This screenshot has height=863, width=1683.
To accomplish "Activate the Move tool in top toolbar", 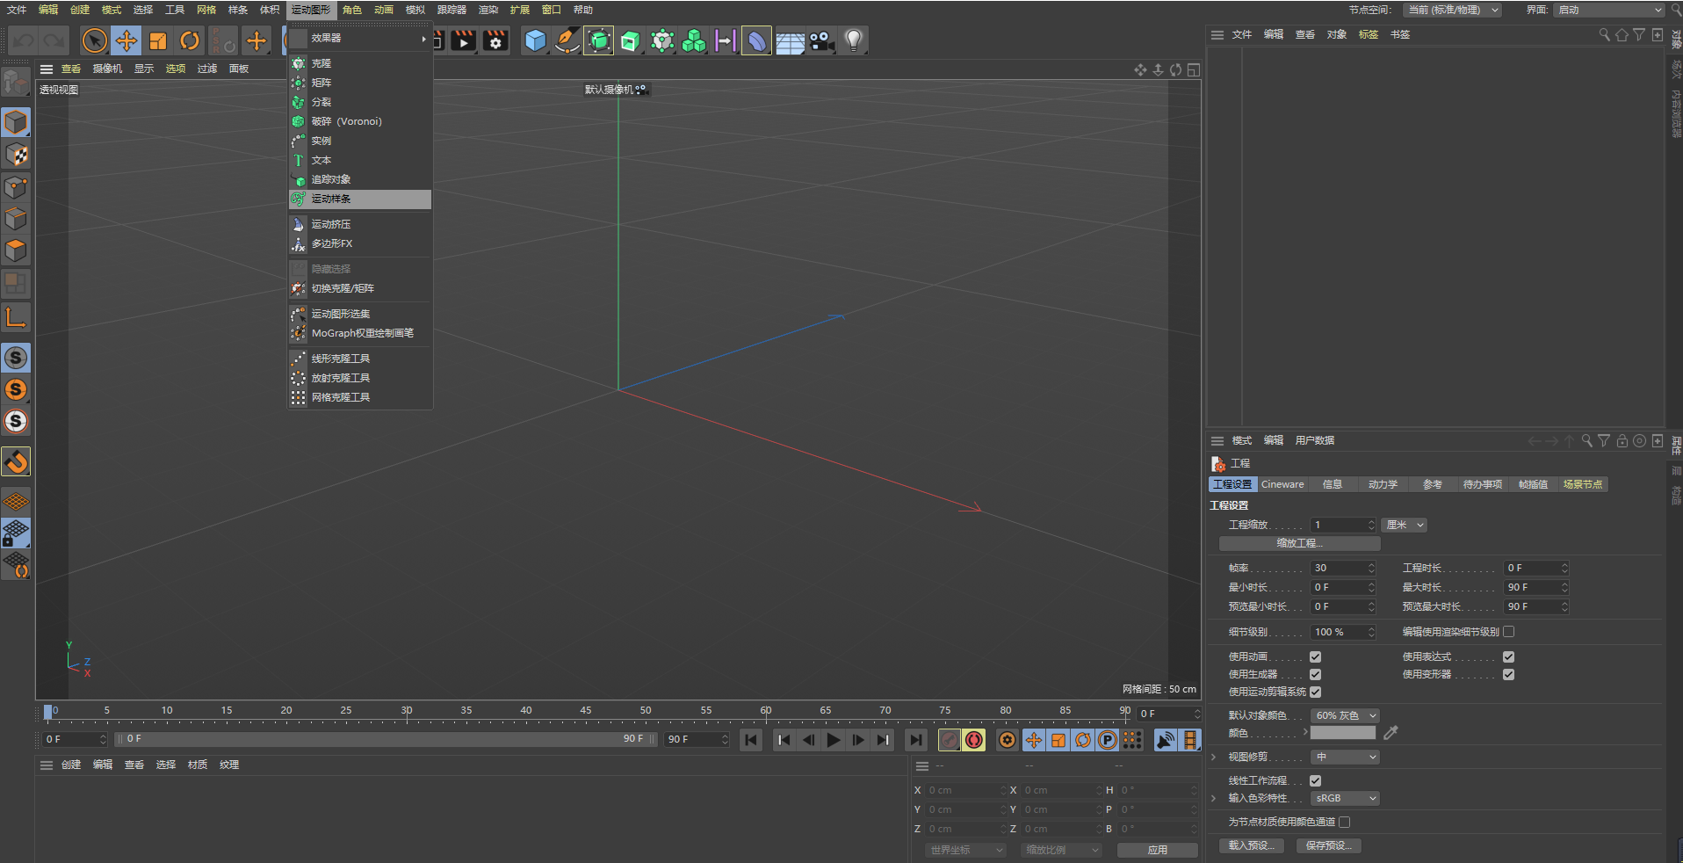I will 126,40.
